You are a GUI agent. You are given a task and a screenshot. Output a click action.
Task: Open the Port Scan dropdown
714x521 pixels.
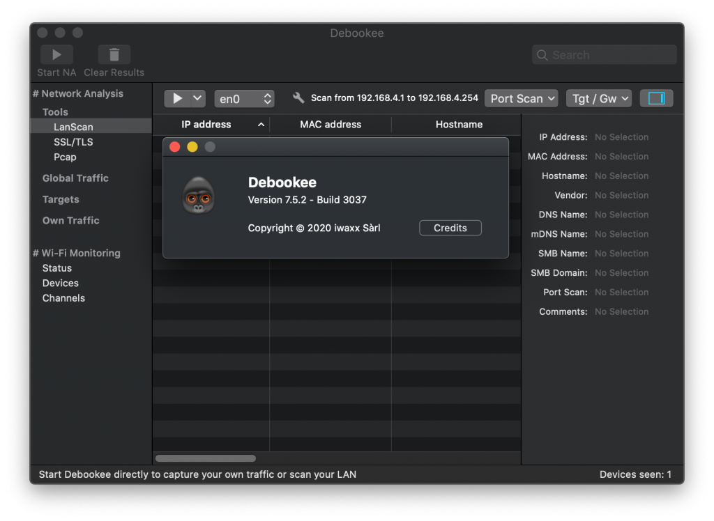coord(522,98)
